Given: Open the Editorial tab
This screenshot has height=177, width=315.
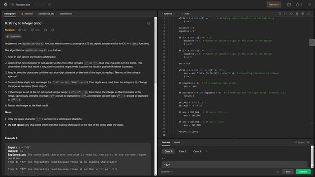Looking at the screenshot, I should 27,14.
